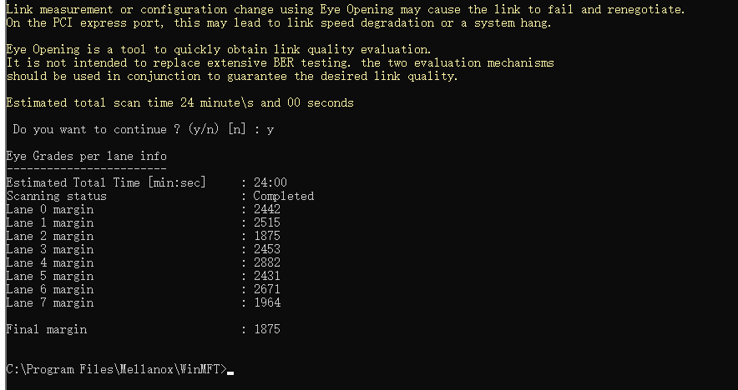This screenshot has width=738, height=390.
Task: Click the Final margin value at the bottom
Action: pyautogui.click(x=266, y=330)
